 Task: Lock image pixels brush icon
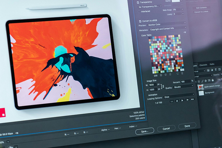(202, 81)
